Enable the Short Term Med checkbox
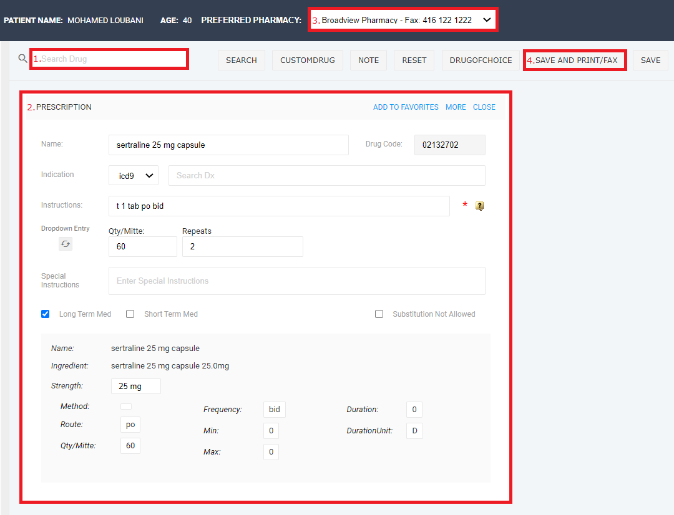 pos(130,314)
